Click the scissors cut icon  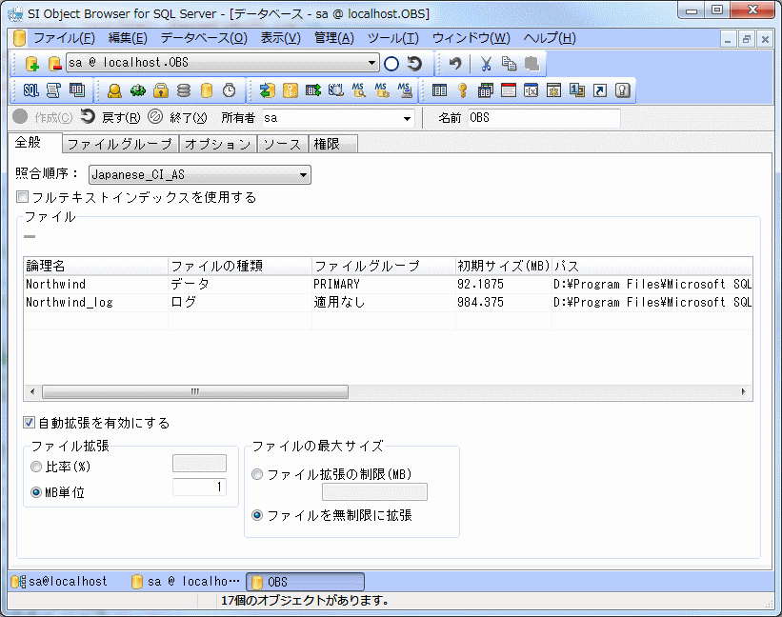click(x=486, y=64)
